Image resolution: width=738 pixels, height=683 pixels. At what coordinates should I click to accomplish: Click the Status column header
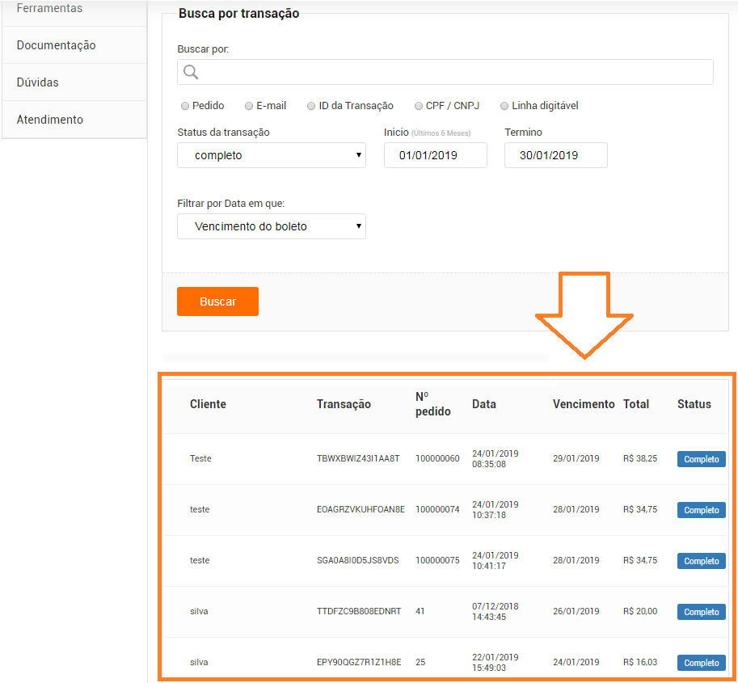point(694,404)
